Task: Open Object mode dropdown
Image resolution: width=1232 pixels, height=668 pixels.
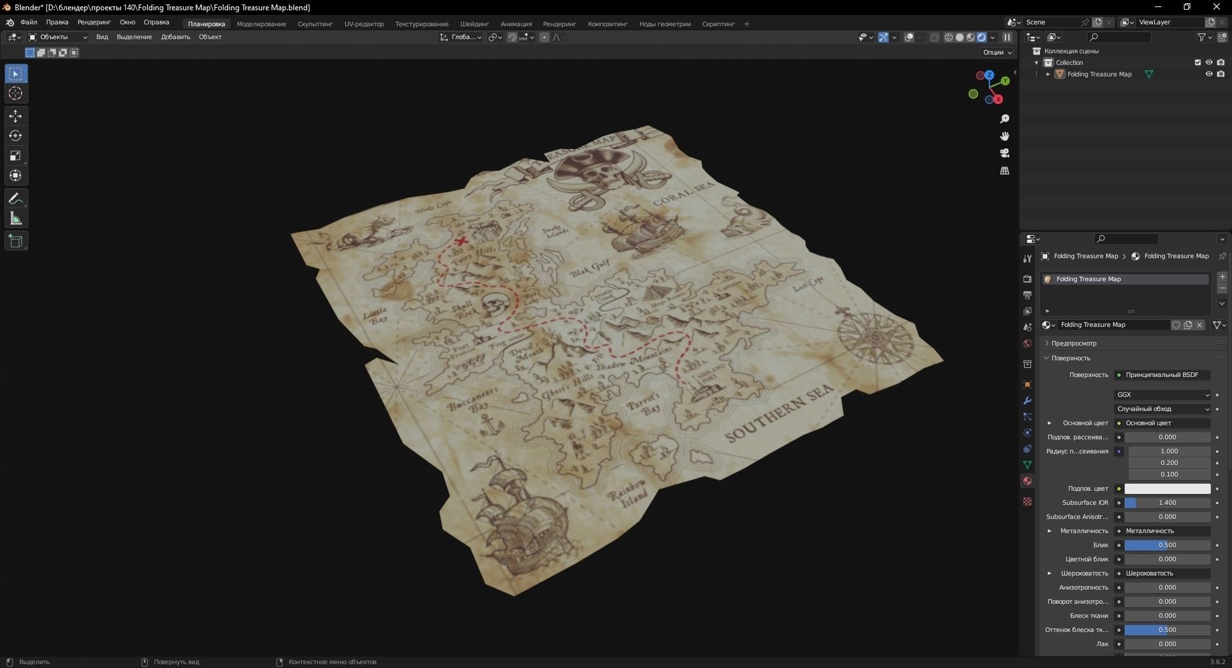Action: coord(58,37)
